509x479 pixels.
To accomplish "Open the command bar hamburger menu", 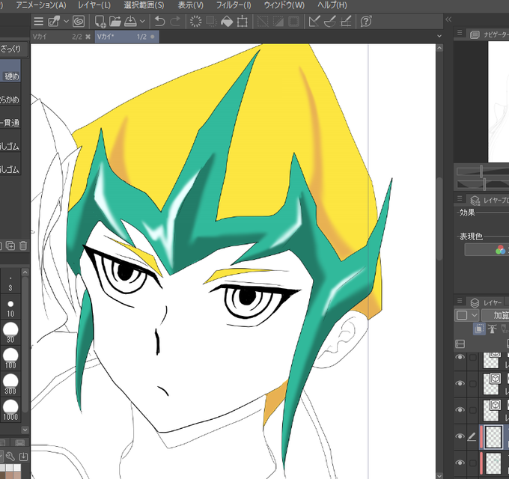I will coord(39,22).
